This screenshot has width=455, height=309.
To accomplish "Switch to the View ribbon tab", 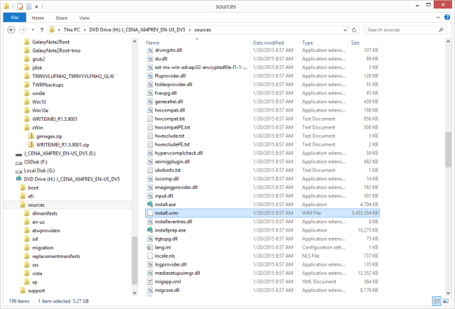I will coord(84,18).
